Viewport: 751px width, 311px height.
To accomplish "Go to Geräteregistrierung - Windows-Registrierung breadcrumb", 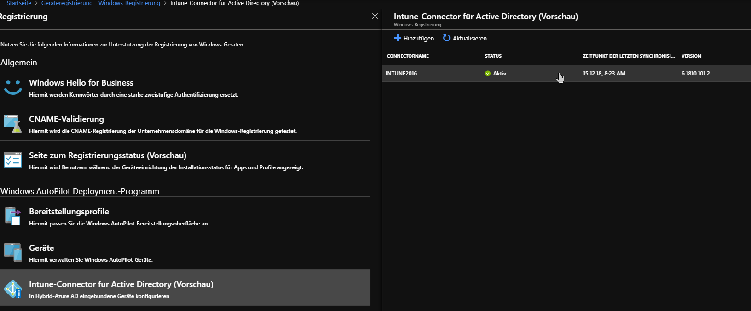I will [x=101, y=3].
